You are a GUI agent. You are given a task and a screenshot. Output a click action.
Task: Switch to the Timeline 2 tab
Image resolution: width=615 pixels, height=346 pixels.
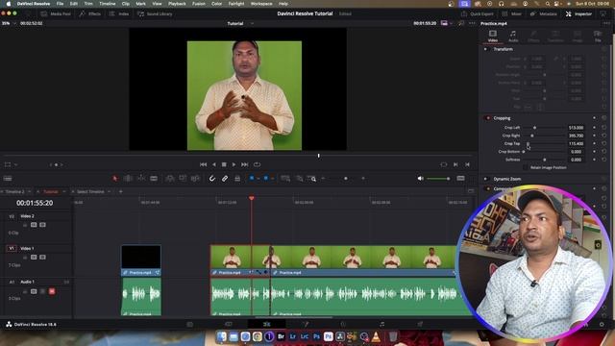coord(14,192)
